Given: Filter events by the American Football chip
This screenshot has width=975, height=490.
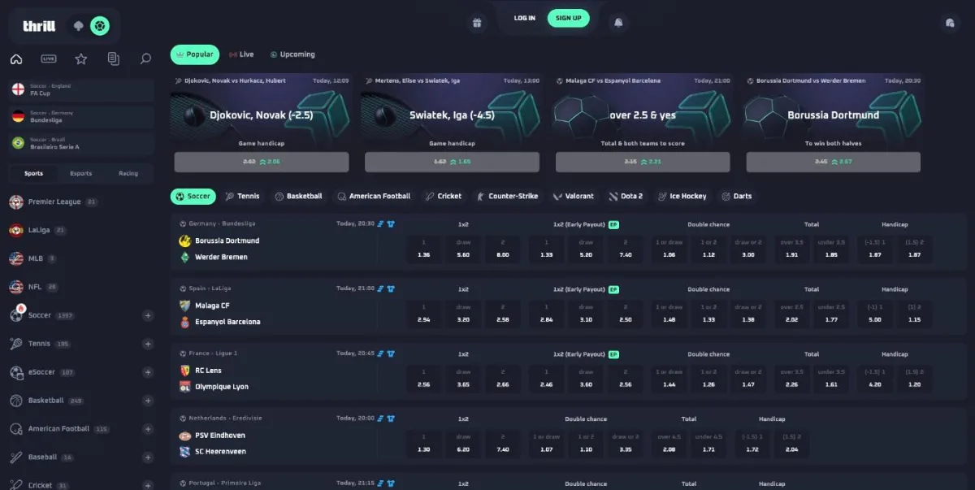Looking at the screenshot, I should point(374,196).
